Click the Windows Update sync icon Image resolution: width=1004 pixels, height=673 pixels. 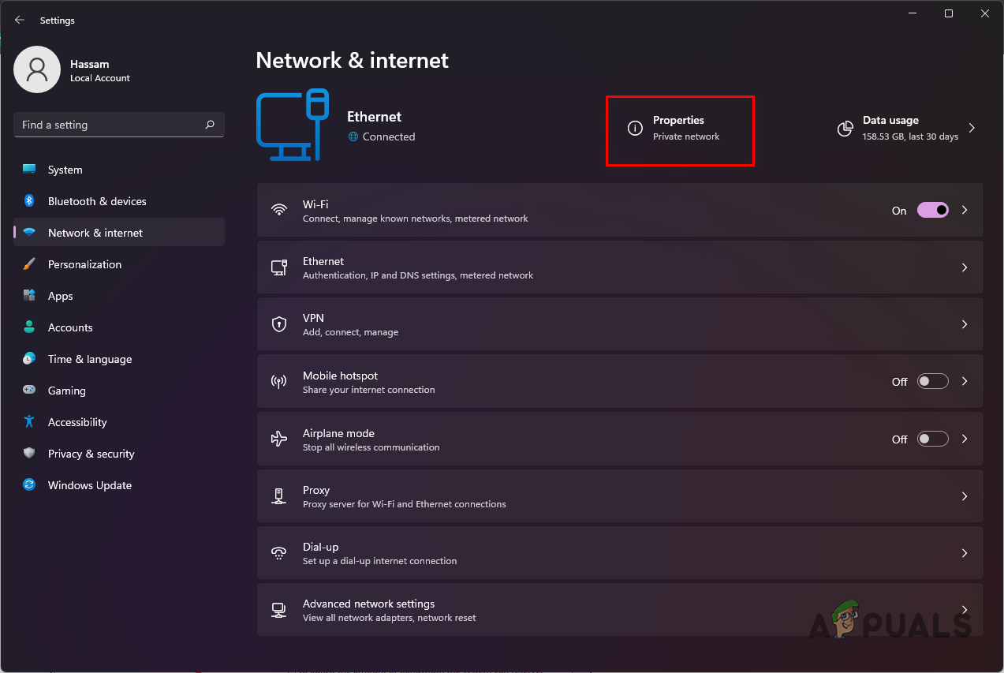click(29, 485)
